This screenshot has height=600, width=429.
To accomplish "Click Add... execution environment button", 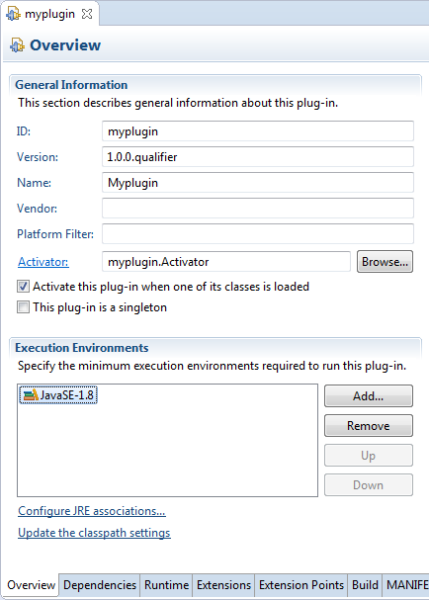I will coord(368,396).
